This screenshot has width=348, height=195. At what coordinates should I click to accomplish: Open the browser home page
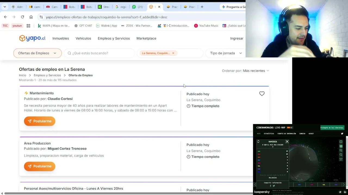(31, 17)
